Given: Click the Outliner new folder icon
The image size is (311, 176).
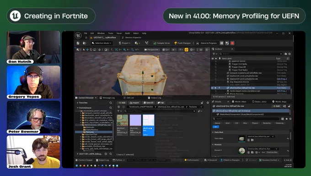Looking at the screenshot, I should point(286,54).
